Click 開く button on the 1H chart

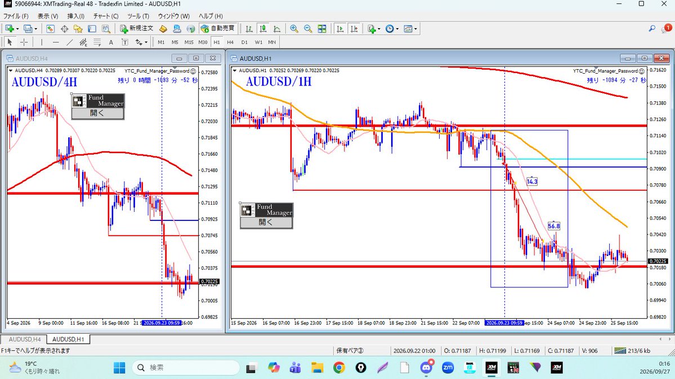[266, 223]
